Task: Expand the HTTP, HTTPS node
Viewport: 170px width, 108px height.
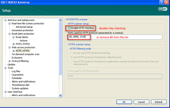Action: pyautogui.click(x=14, y=51)
